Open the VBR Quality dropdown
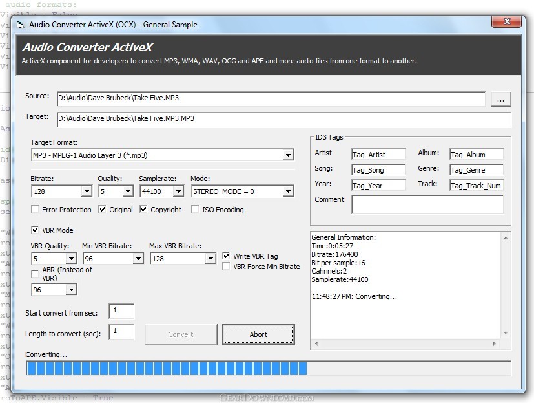 click(71, 259)
